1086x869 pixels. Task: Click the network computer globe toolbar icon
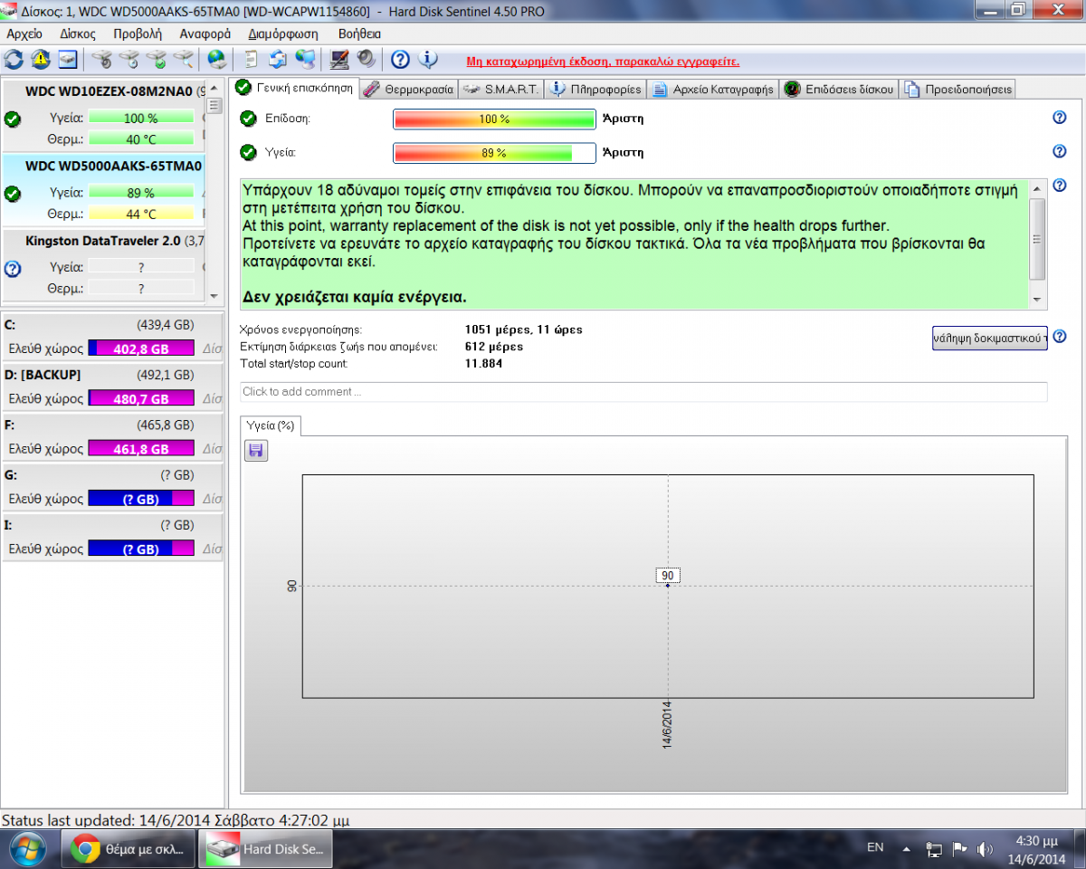tap(306, 60)
